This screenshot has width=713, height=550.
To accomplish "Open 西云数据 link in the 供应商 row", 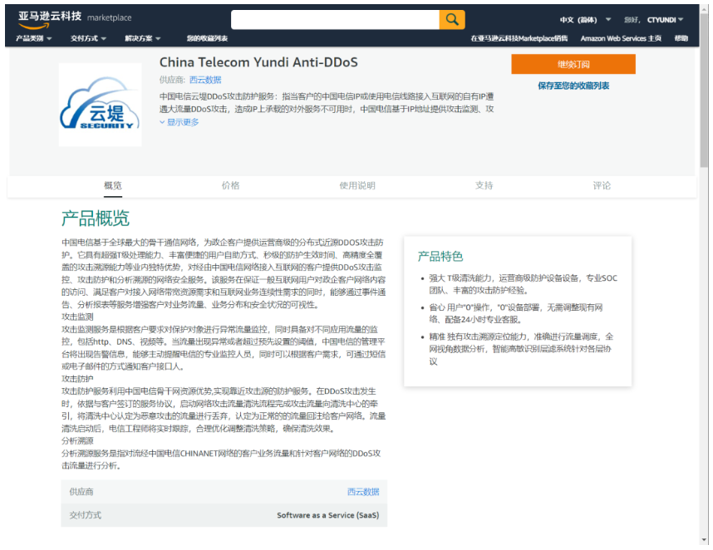I will [363, 491].
